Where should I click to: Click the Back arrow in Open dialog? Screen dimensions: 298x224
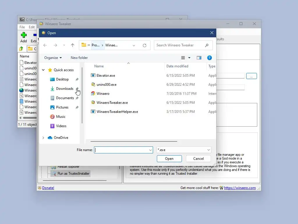tap(45, 45)
